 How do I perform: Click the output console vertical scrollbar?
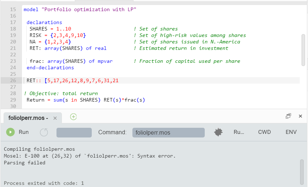pos(302,172)
